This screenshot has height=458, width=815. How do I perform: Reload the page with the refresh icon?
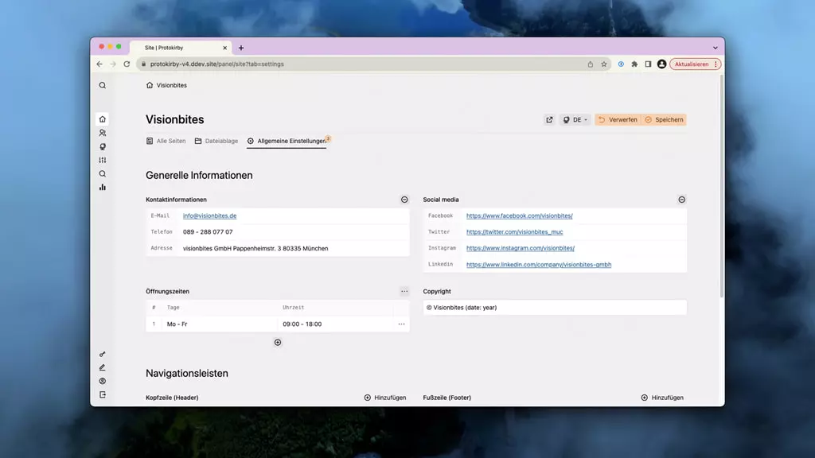tap(127, 64)
